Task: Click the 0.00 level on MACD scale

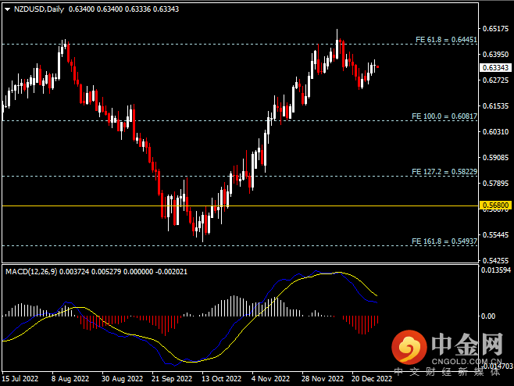Action: coord(490,316)
